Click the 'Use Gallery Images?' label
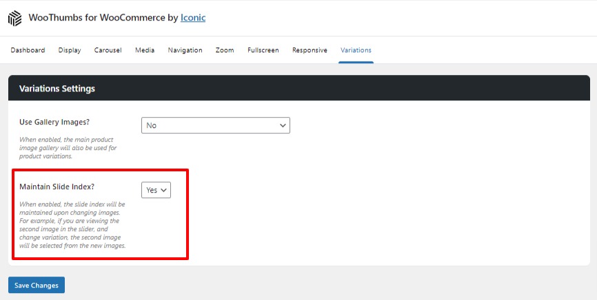Viewport: 597px width, 300px height. tap(54, 122)
